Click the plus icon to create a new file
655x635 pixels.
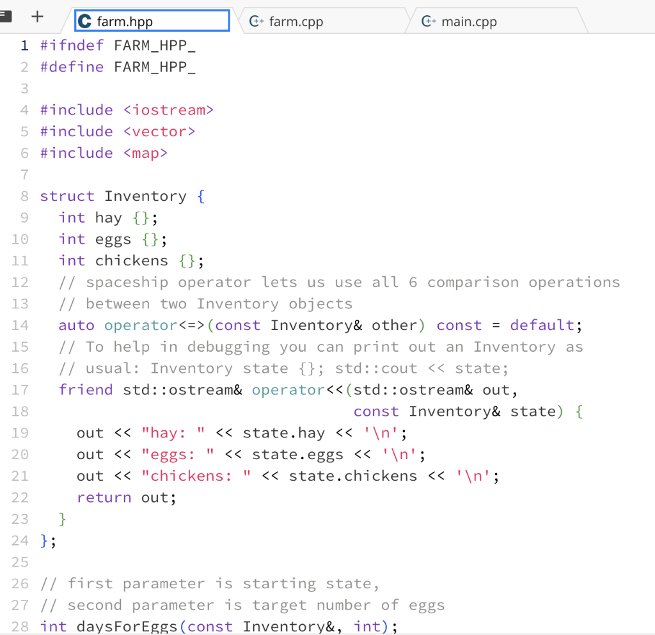37,16
